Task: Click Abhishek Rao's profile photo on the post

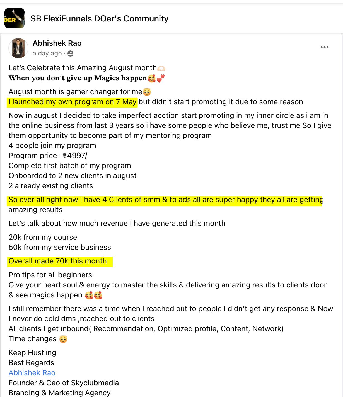Action: (x=18, y=48)
